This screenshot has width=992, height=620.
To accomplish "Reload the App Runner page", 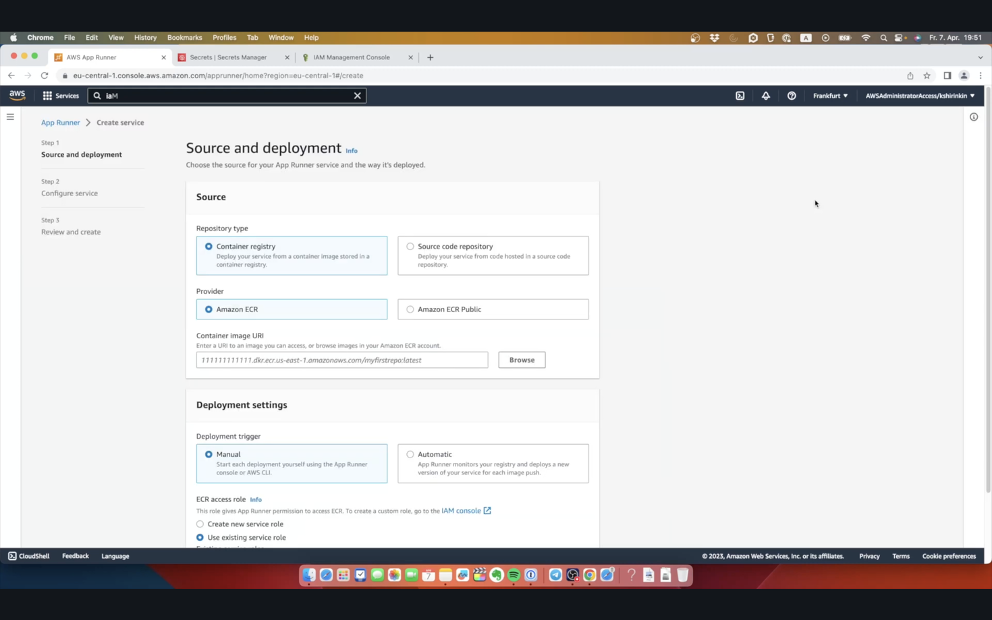I will 45,75.
